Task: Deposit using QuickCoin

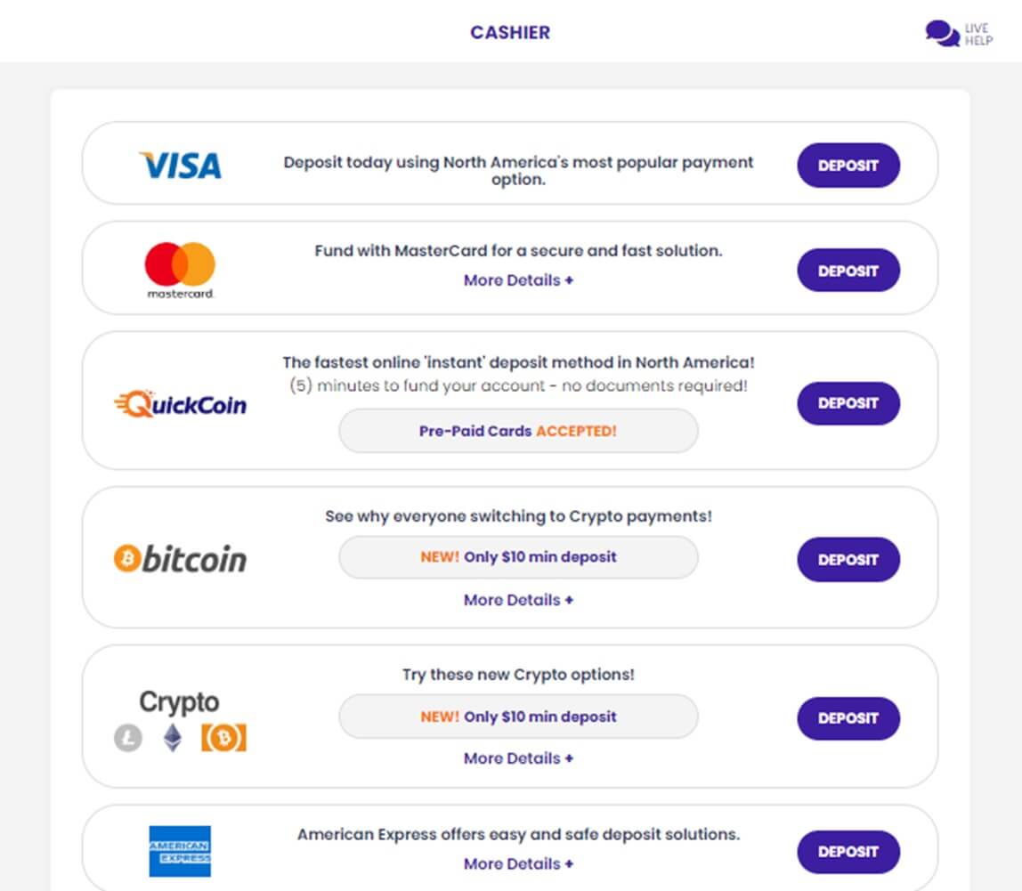Action: 848,403
